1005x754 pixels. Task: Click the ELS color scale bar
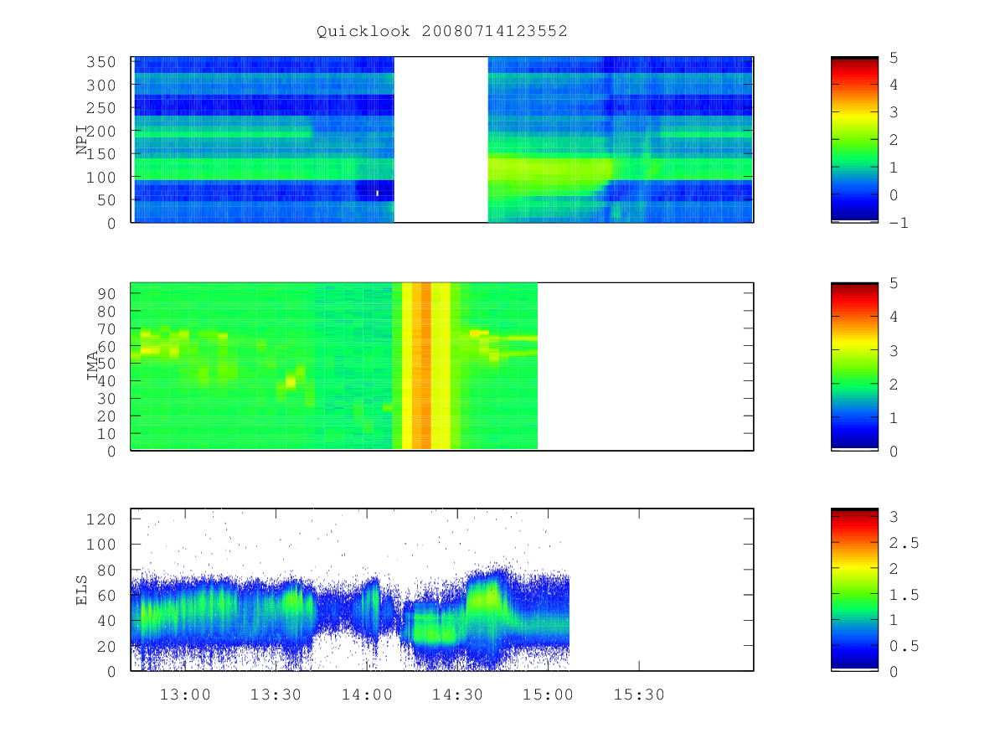click(854, 589)
